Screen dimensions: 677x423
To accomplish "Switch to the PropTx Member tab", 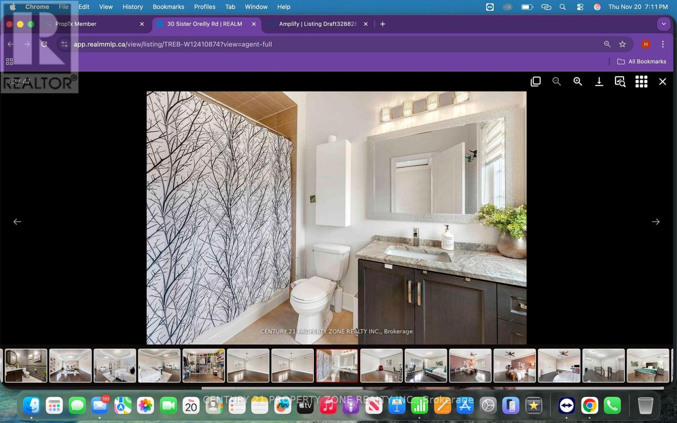I will coord(93,24).
